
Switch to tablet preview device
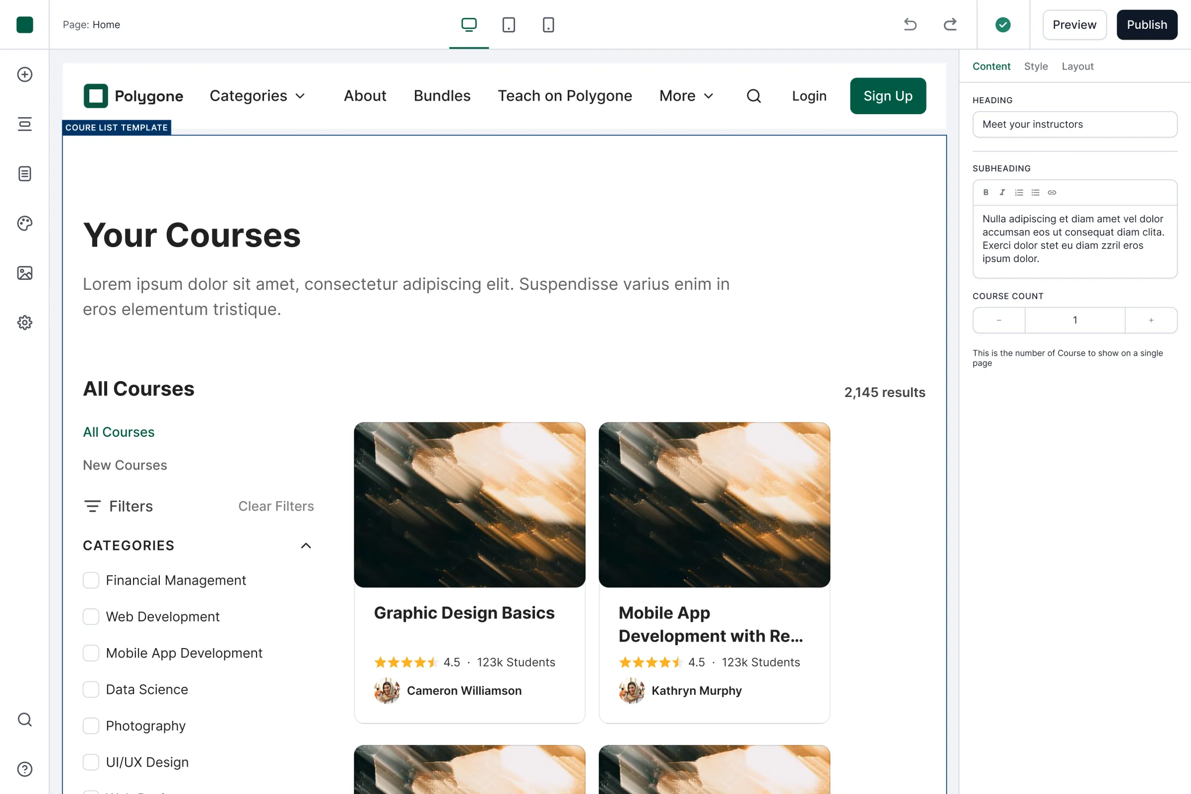[508, 24]
